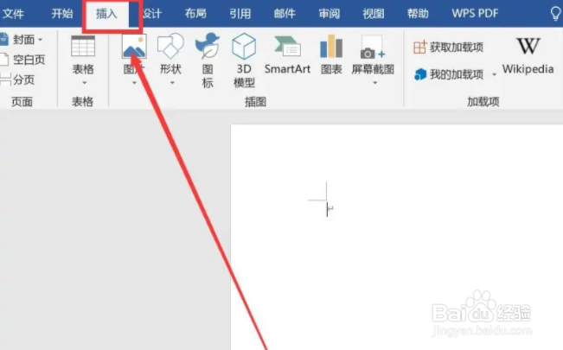
Task: Click the 屏幕截图 screenshot camera icon
Action: (x=373, y=48)
